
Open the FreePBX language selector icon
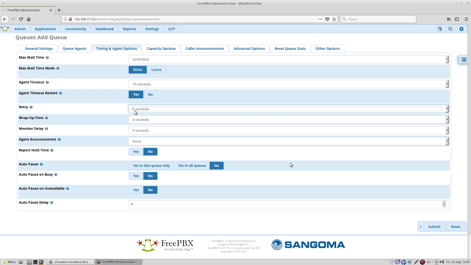[440, 29]
